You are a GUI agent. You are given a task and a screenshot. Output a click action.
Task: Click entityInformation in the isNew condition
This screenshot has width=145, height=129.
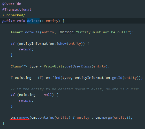tap(36, 43)
